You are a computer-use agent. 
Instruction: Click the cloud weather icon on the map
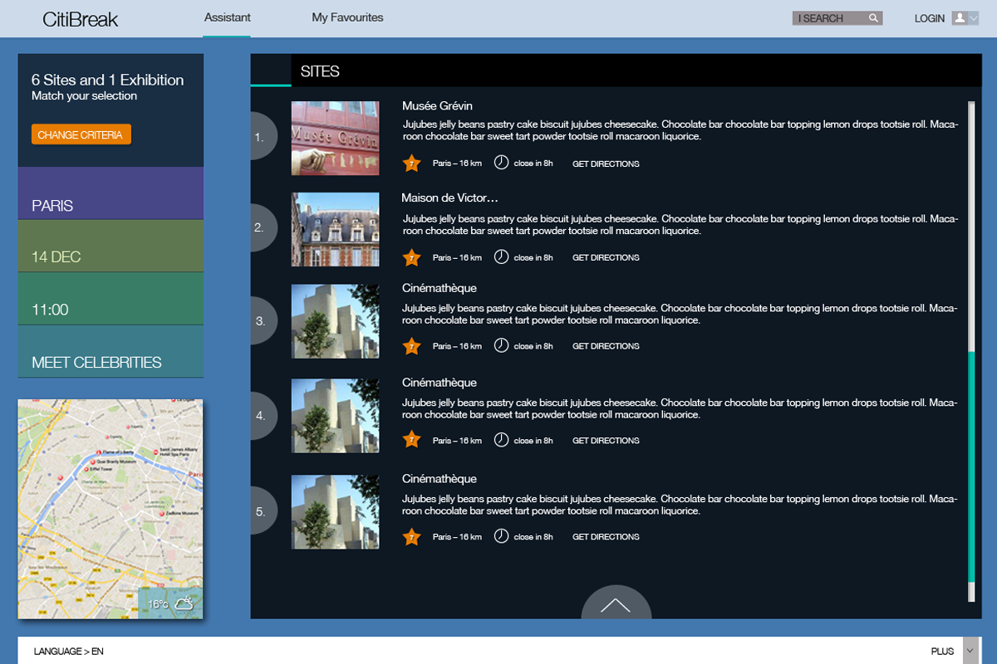184,603
